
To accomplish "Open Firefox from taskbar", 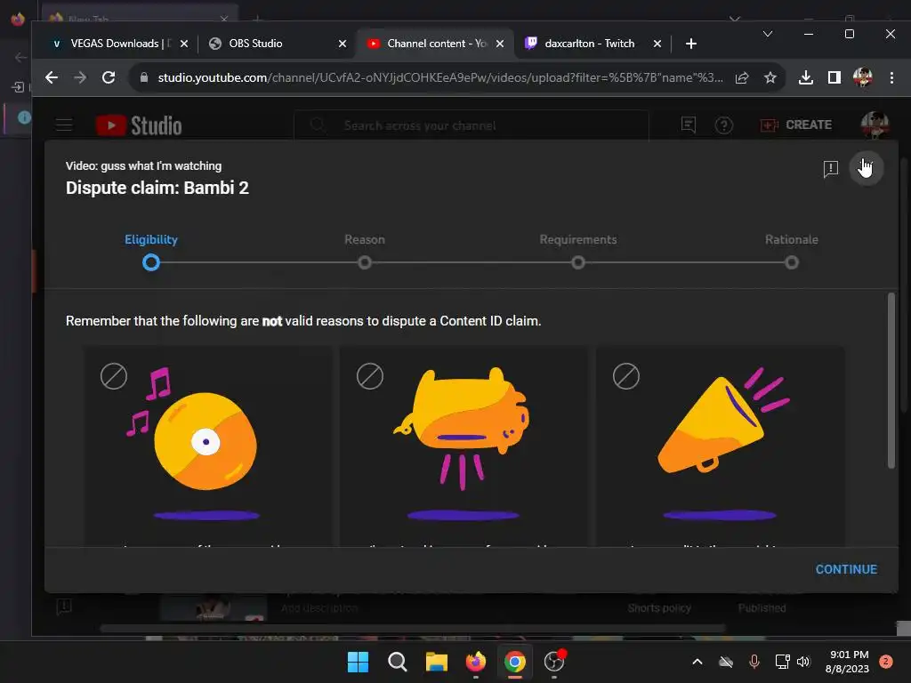I will pos(476,662).
